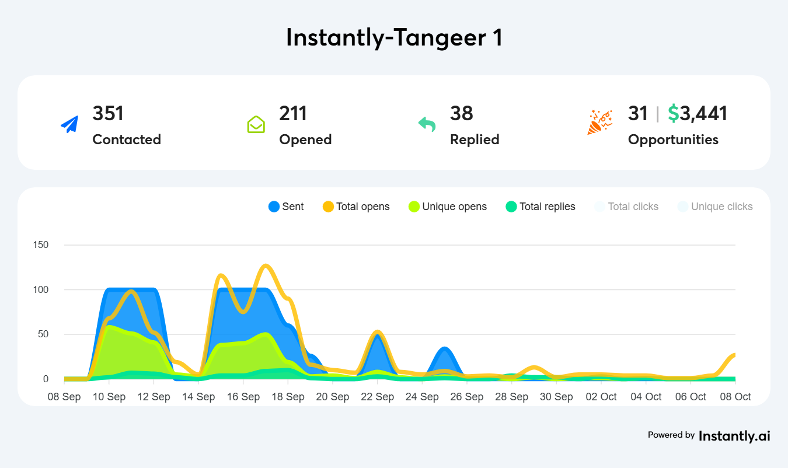This screenshot has width=788, height=468.
Task: Select the 08 Sep axis label
Action: click(64, 396)
